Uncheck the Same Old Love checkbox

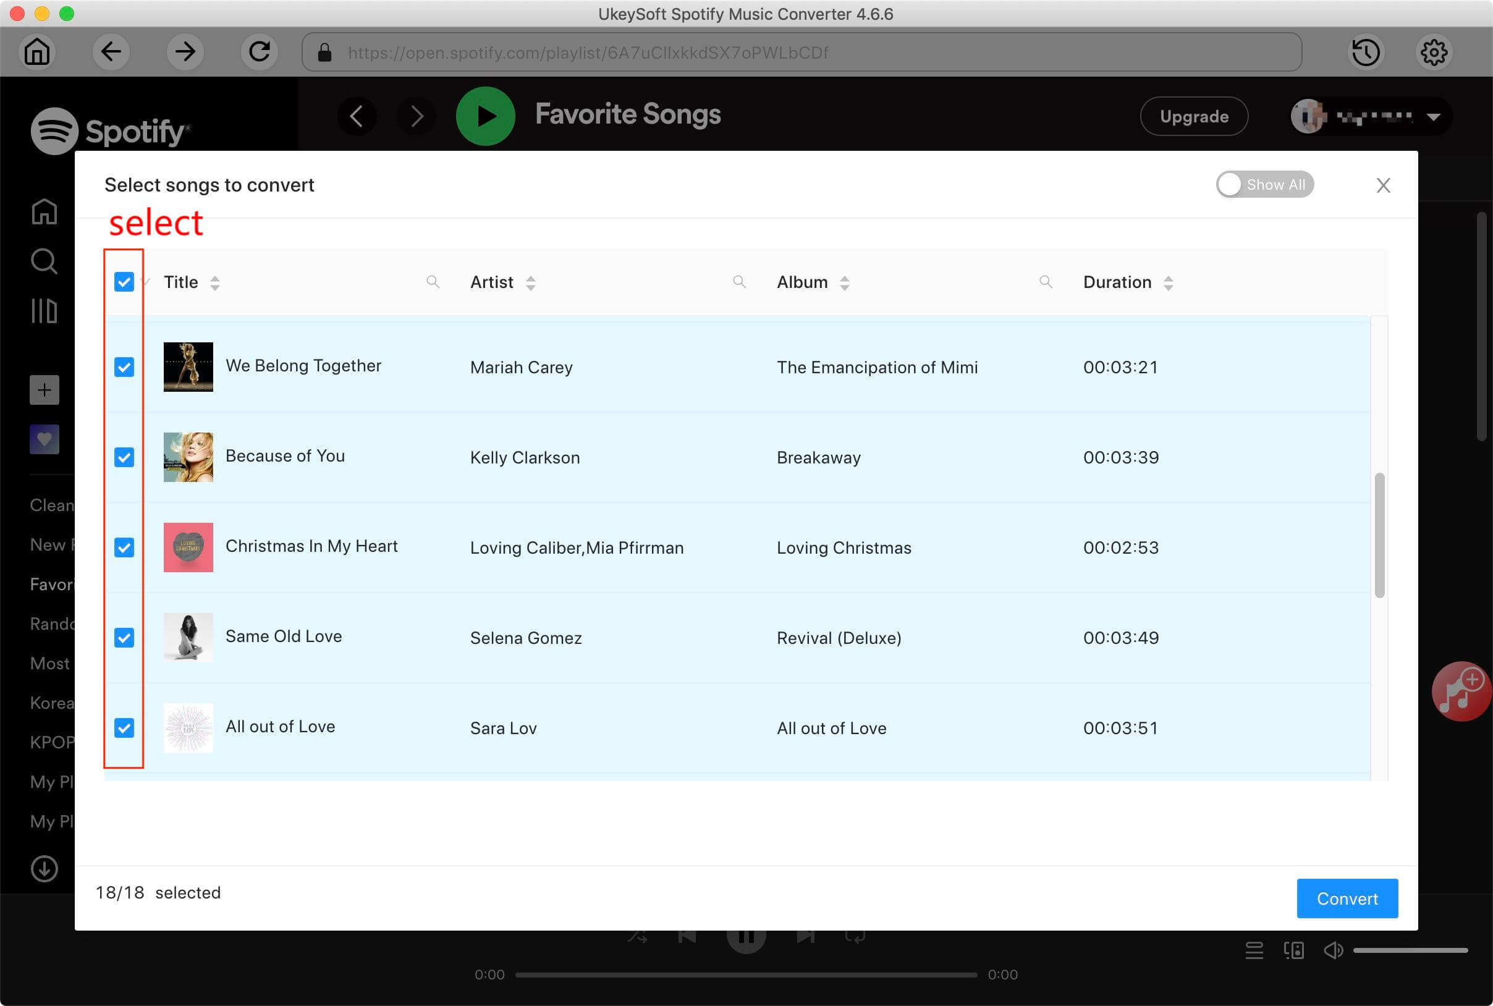point(124,638)
